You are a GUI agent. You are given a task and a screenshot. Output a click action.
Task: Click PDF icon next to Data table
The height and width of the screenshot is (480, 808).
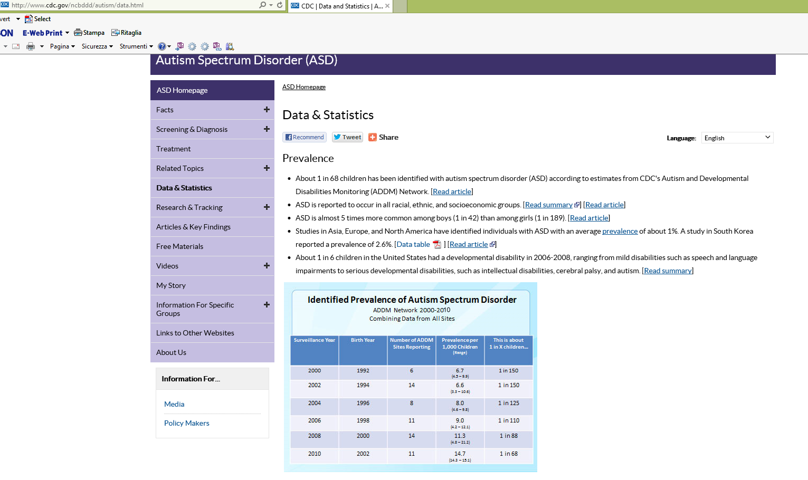tap(437, 244)
